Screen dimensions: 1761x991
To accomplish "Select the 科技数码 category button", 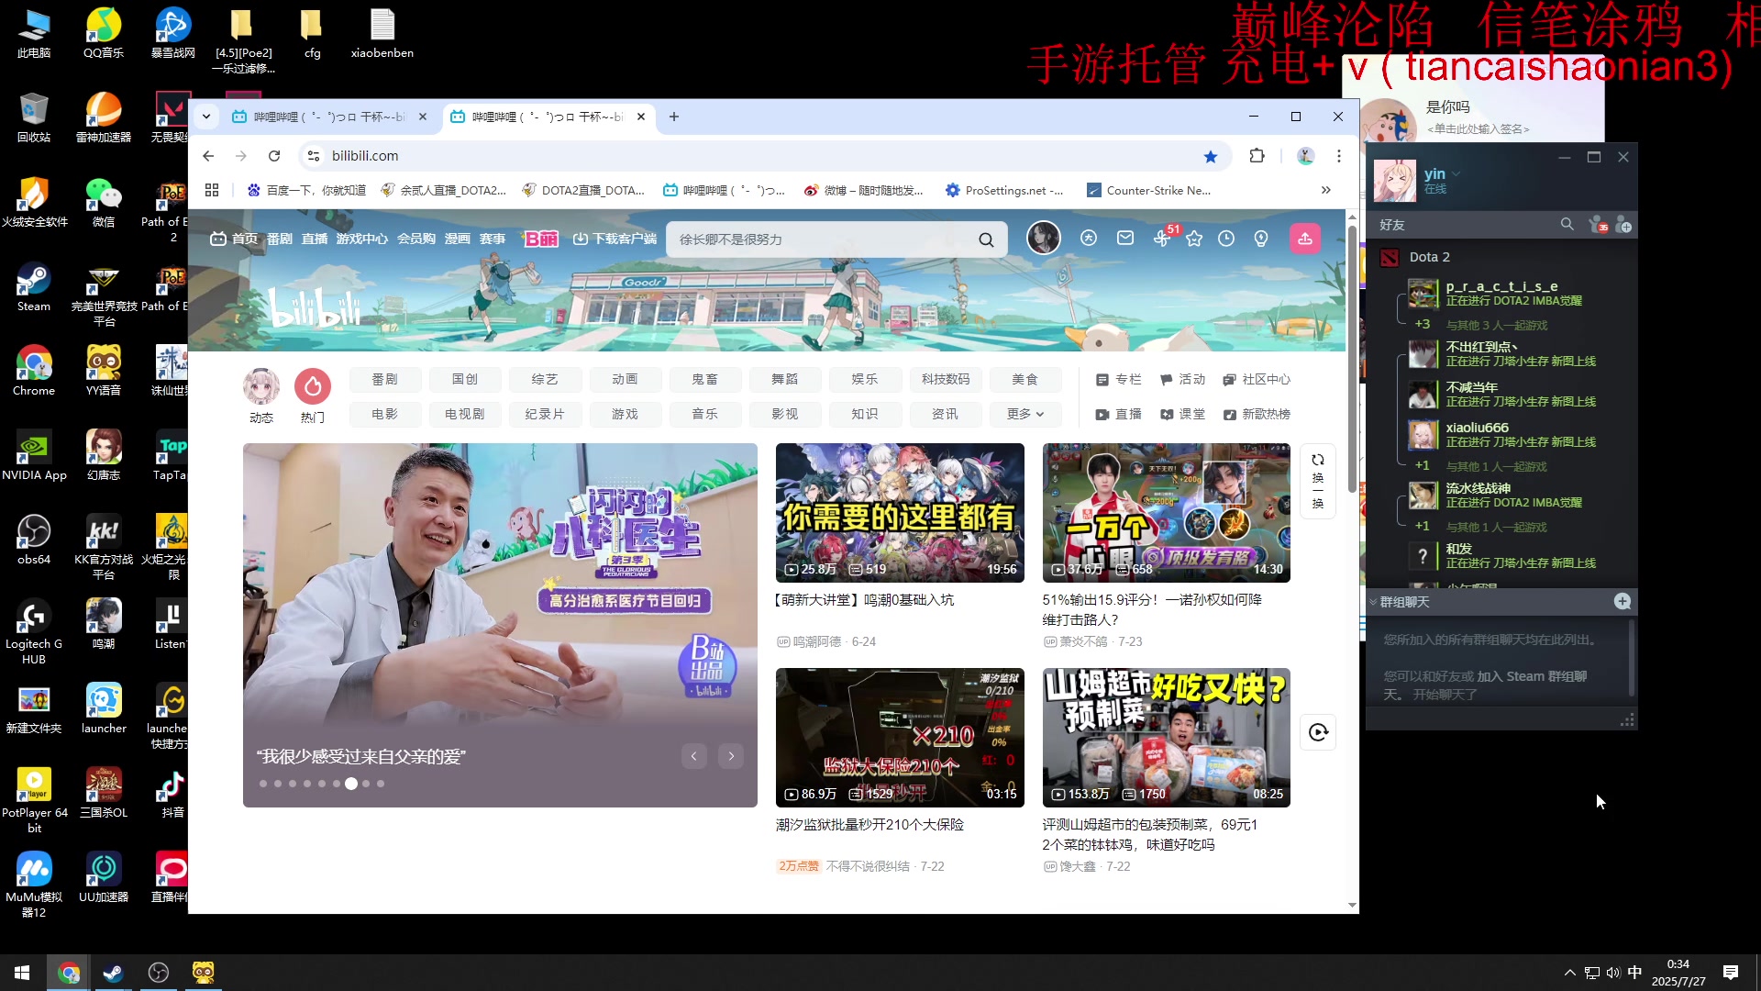I will [945, 380].
